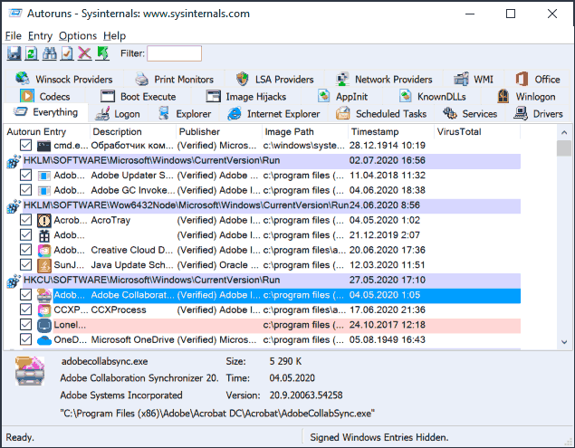Screen dimensions: 575x448
Task: Disable the Java Update Scheduler entry
Action: click(x=25, y=265)
